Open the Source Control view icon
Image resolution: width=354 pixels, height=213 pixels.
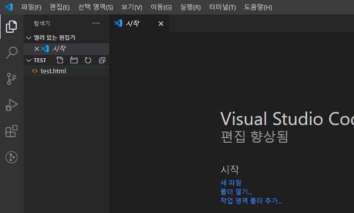11,79
